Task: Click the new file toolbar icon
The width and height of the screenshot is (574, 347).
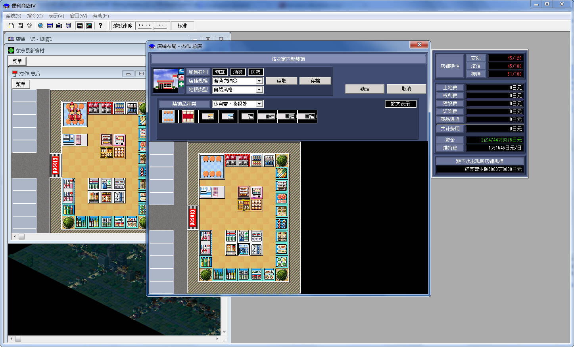Action: click(11, 26)
